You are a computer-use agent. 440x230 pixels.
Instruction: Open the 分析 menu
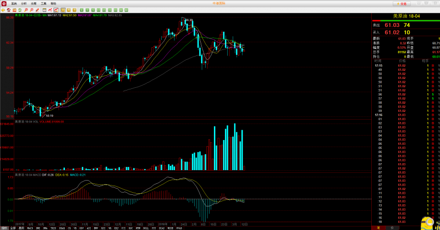(x=24, y=4)
